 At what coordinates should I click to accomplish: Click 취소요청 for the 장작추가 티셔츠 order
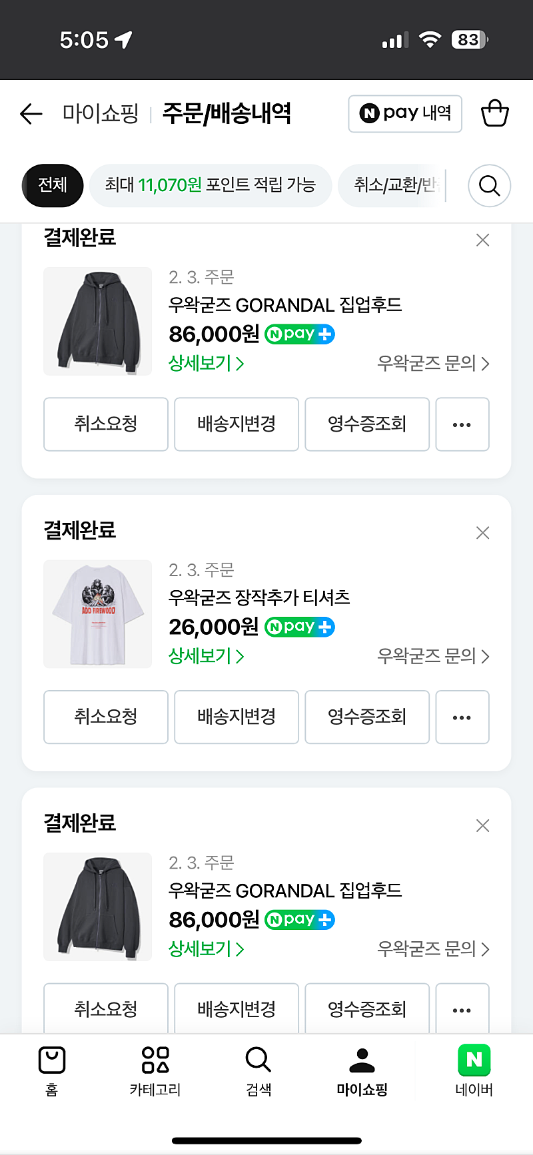coord(106,717)
